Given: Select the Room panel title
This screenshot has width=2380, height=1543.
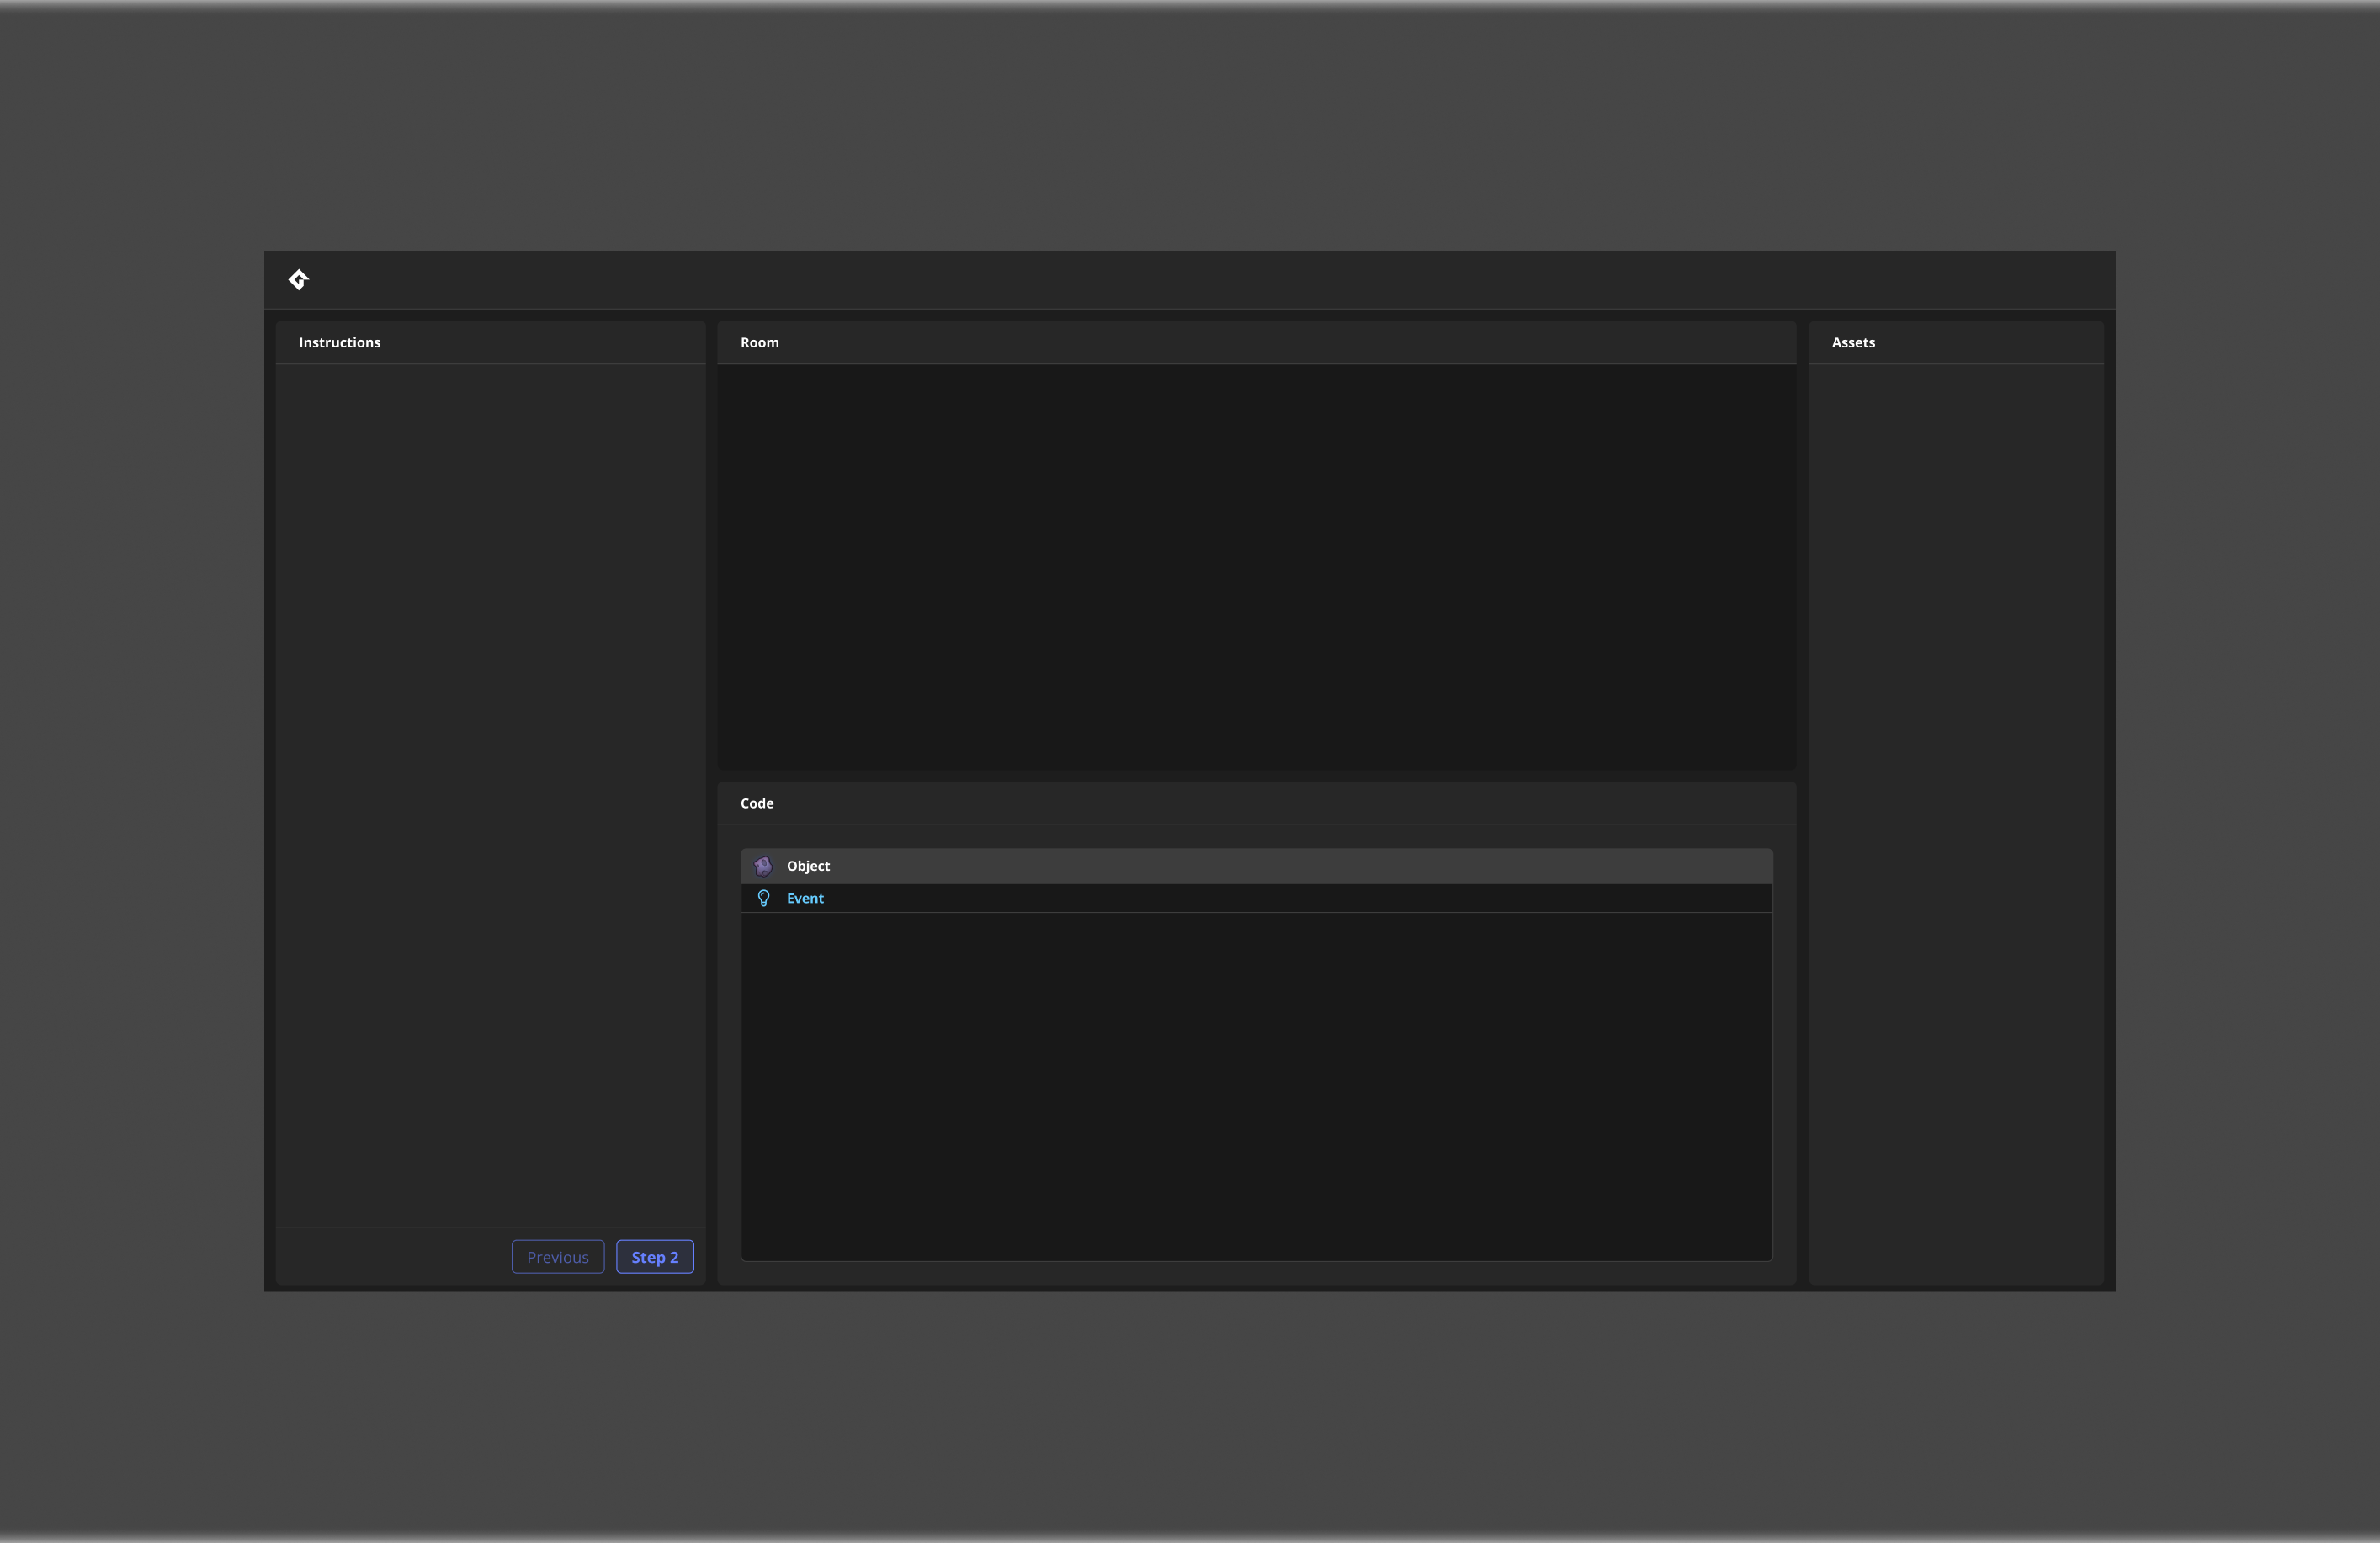Looking at the screenshot, I should click(759, 342).
